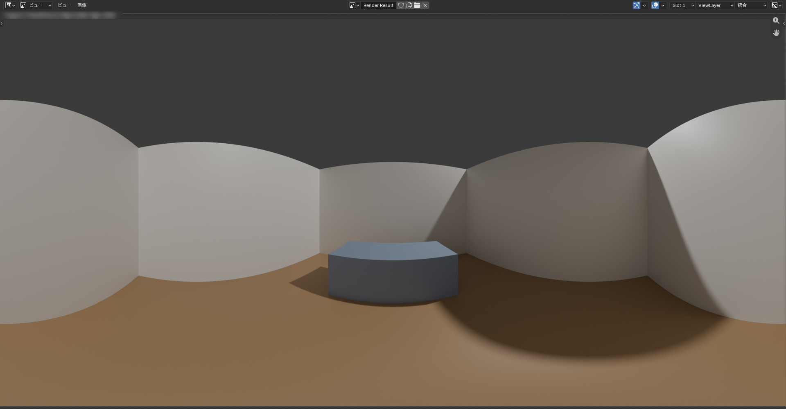This screenshot has width=786, height=409.
Task: Open the Slot 1 render slot dropdown
Action: [x=682, y=5]
